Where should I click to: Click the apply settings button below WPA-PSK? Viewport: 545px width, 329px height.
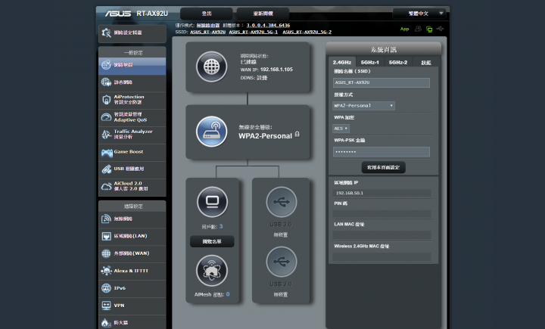click(383, 167)
